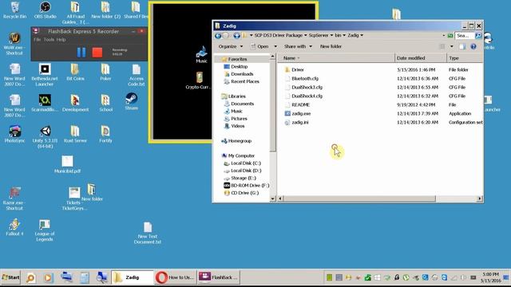
Task: Select the README file
Action: click(297, 104)
